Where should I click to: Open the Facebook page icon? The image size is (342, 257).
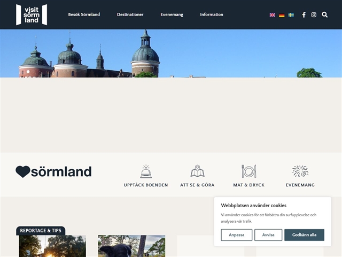coord(304,14)
